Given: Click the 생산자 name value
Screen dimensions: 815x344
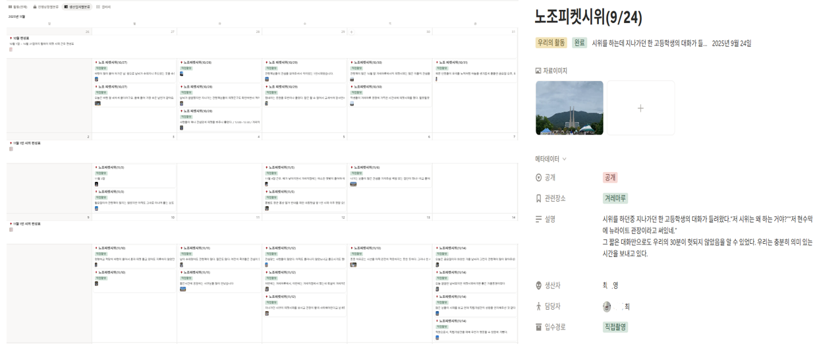Looking at the screenshot, I should click(610, 286).
